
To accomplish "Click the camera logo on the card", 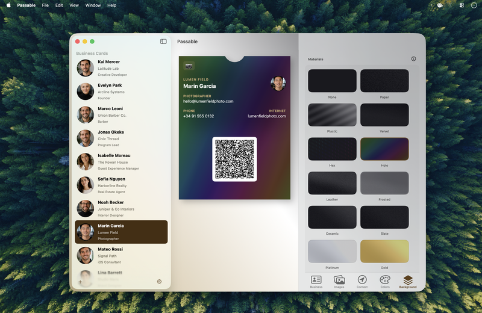I will (189, 66).
